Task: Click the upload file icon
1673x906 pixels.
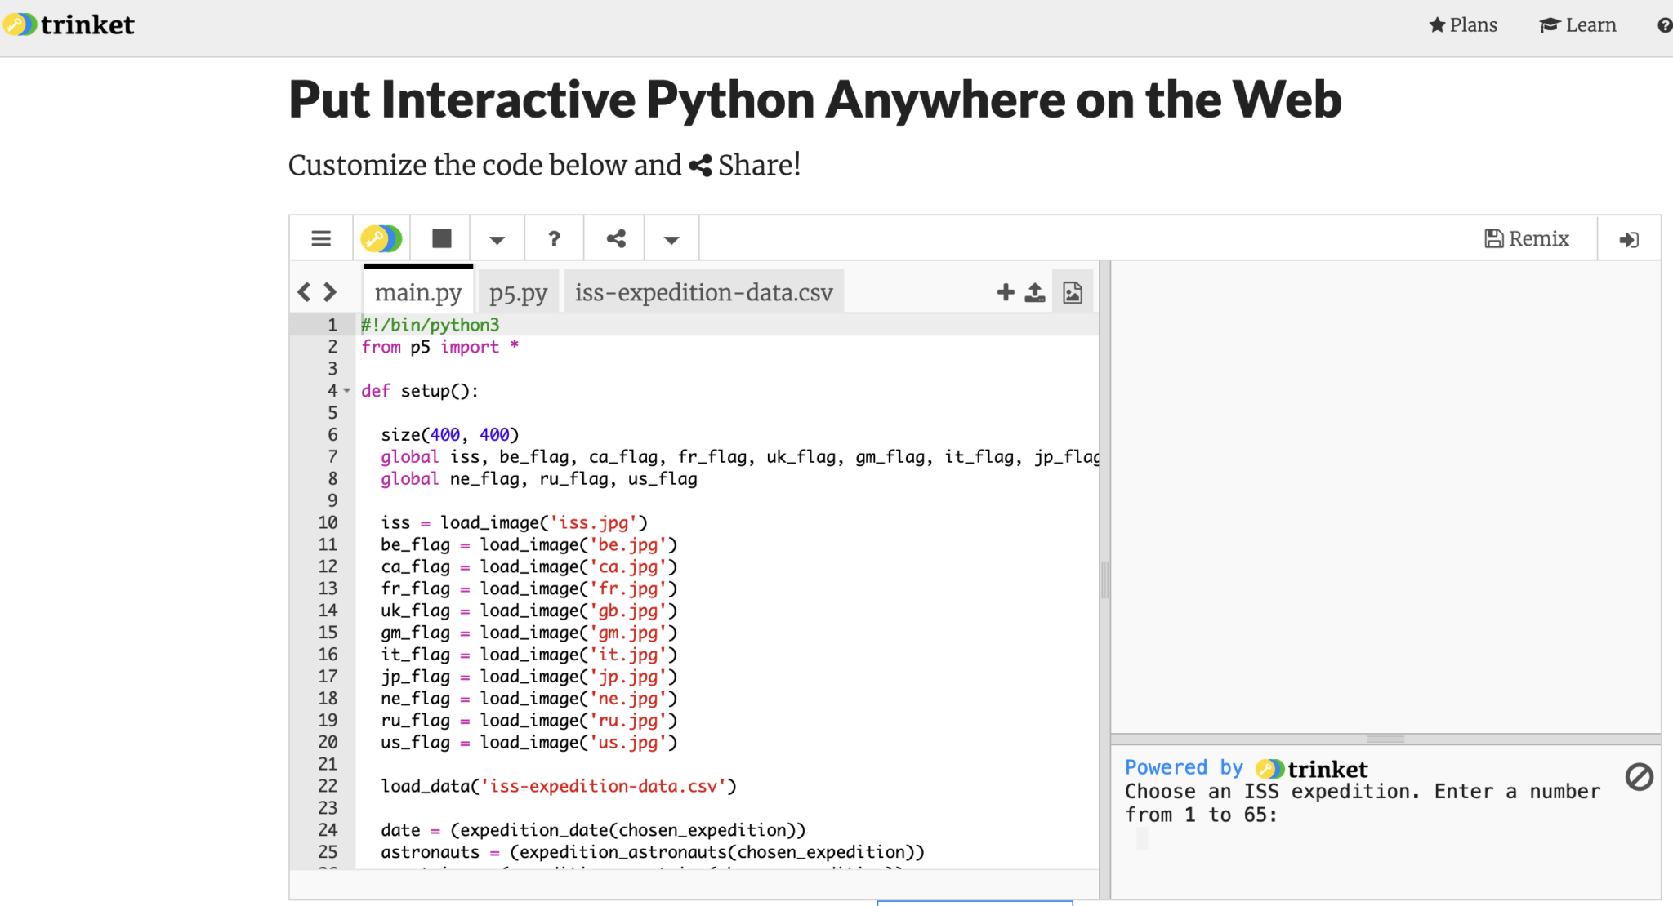Action: click(x=1035, y=292)
